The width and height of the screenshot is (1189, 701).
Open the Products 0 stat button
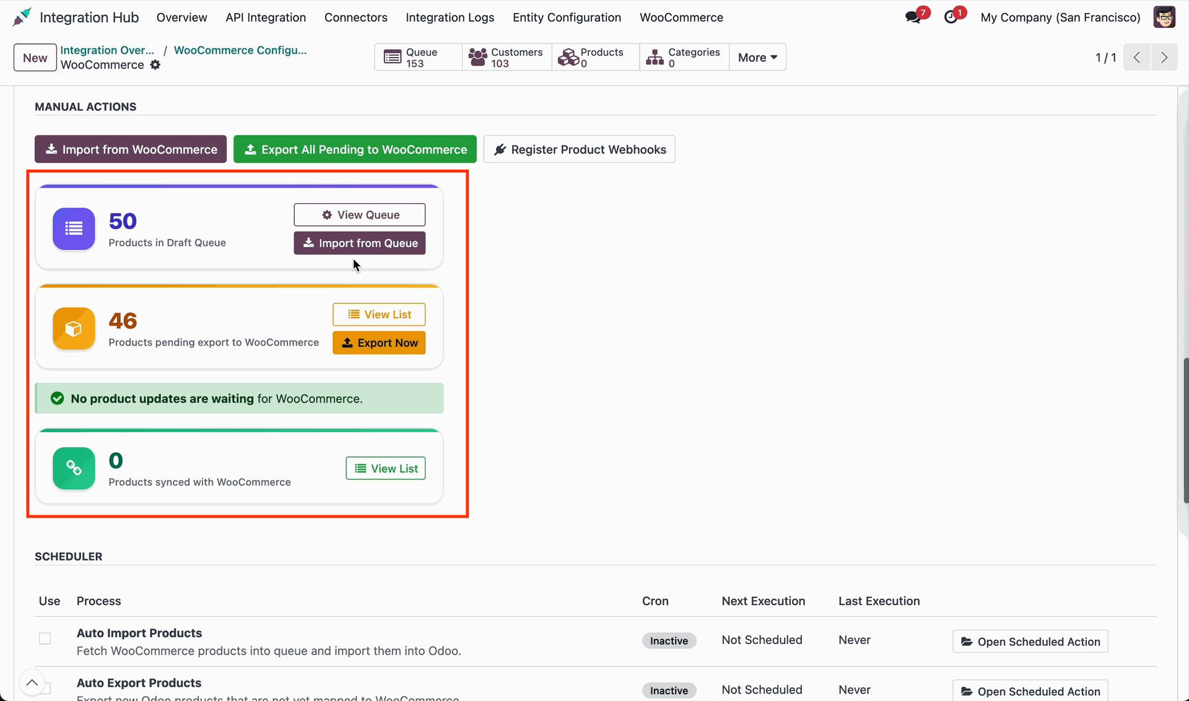pyautogui.click(x=595, y=58)
